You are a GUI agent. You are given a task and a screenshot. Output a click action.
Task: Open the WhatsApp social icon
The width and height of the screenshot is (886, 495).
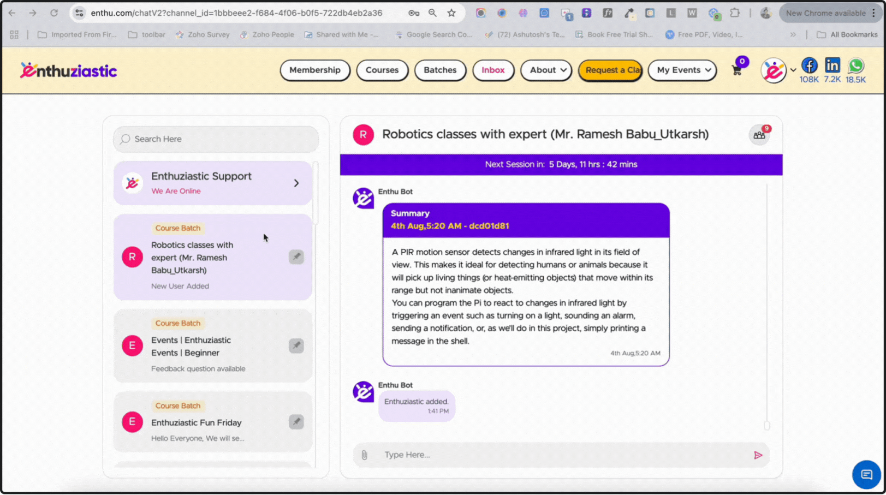[x=855, y=65]
